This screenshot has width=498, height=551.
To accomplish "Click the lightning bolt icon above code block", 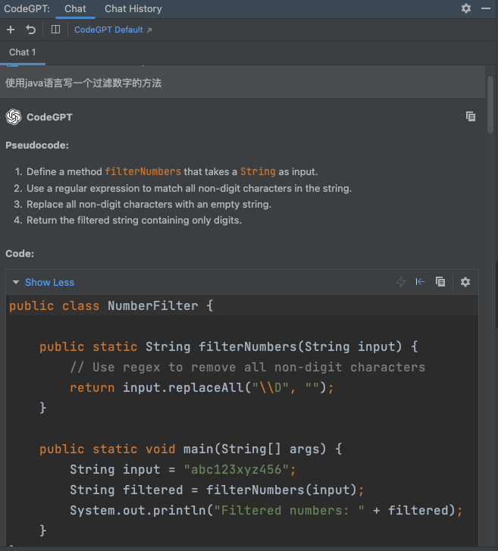I will 401,282.
